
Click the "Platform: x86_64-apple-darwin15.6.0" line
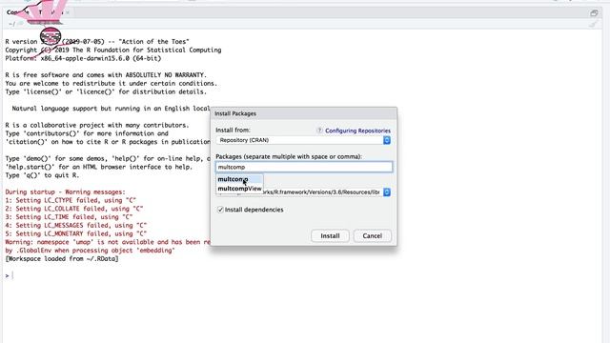[83, 58]
